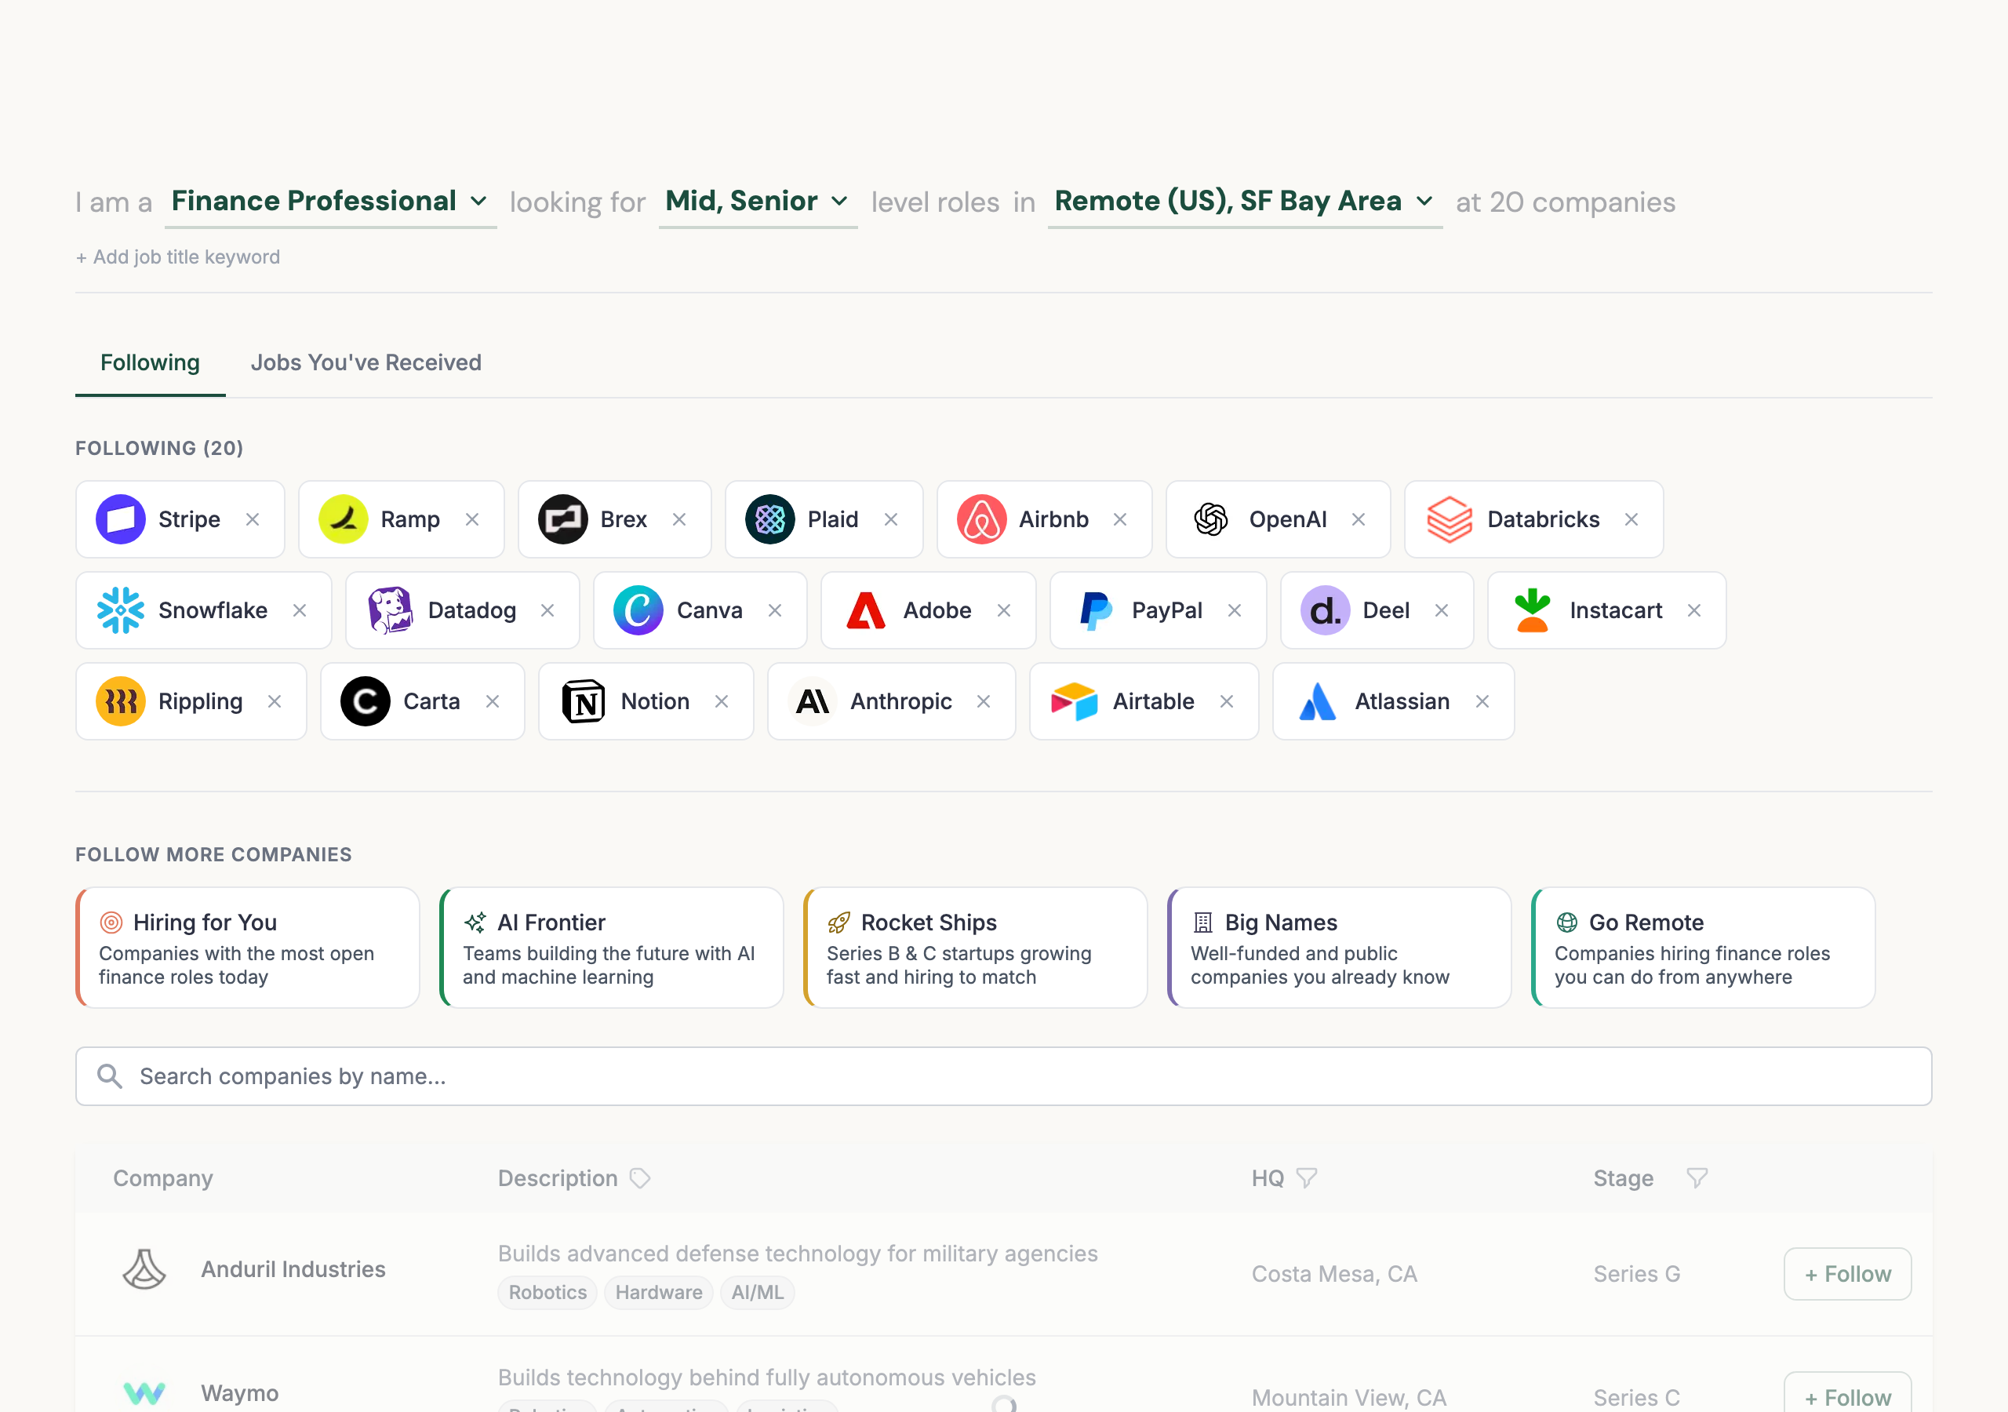Screen dimensions: 2008x1412
Task: Select the Snowflake logo icon
Action: click(x=122, y=610)
